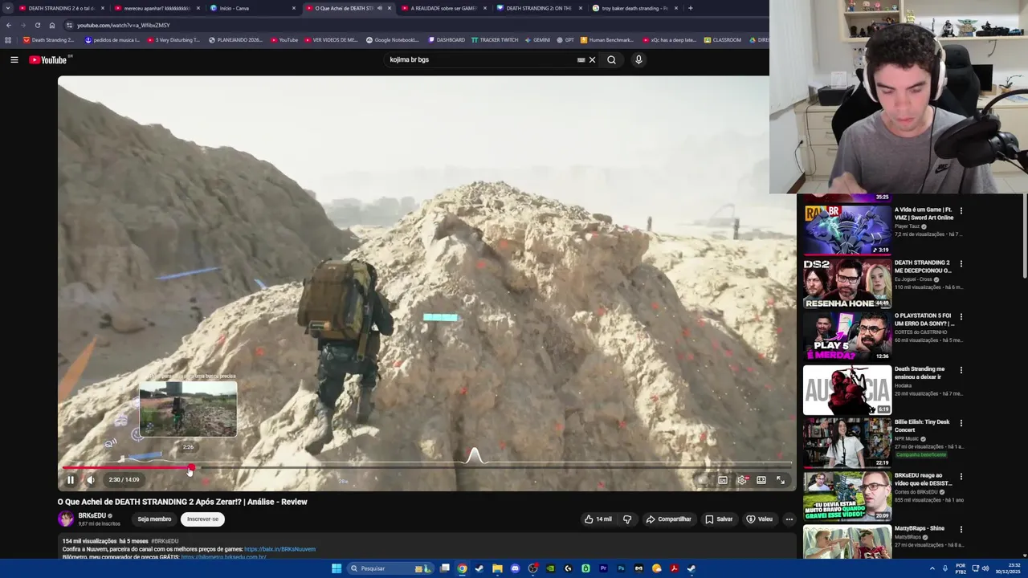Click the video progress bar scrubber

191,468
